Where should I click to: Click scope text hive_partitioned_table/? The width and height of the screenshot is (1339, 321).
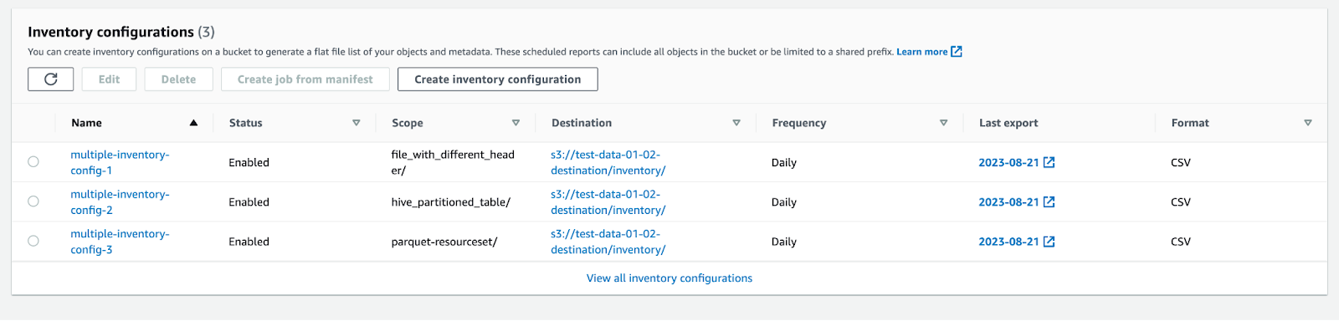pyautogui.click(x=450, y=202)
